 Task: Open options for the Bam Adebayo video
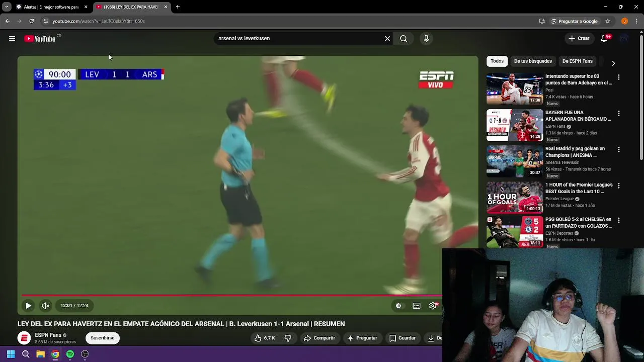coord(619,77)
